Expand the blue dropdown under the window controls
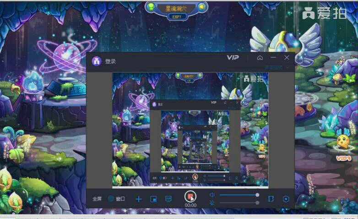Screen dimensions: 358x219 pos(277,67)
